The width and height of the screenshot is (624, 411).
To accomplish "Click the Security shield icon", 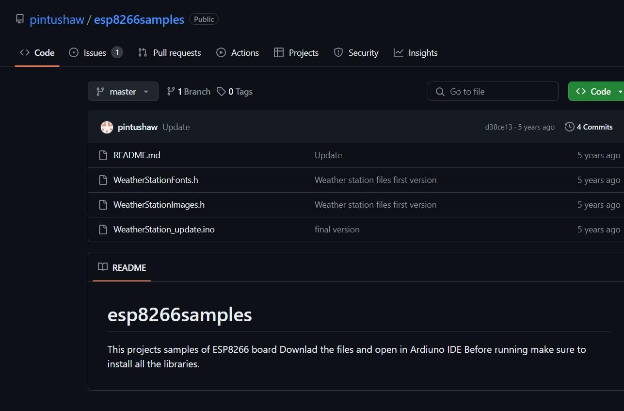I will click(338, 52).
